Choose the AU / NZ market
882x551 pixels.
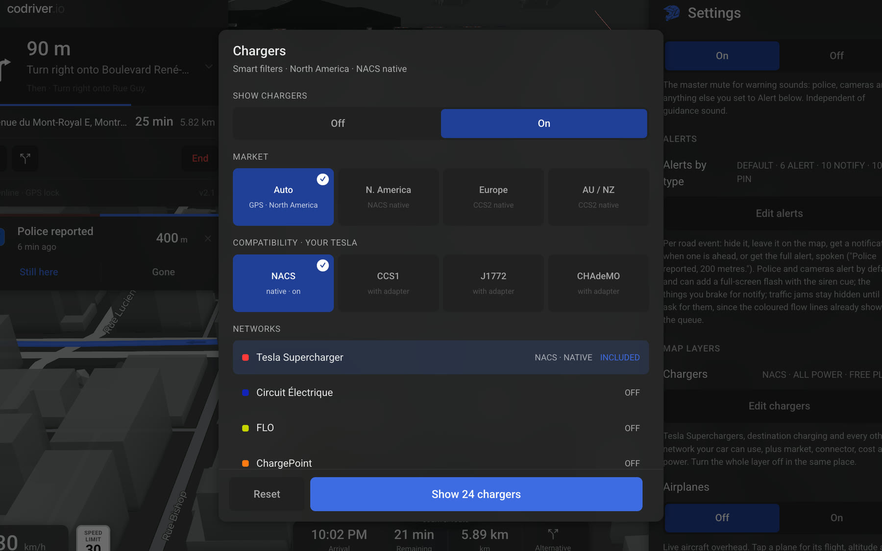point(598,197)
